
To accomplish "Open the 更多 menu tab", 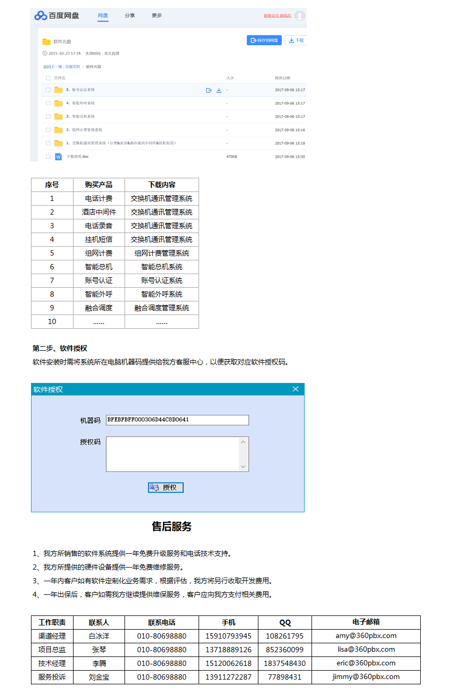I will (157, 16).
